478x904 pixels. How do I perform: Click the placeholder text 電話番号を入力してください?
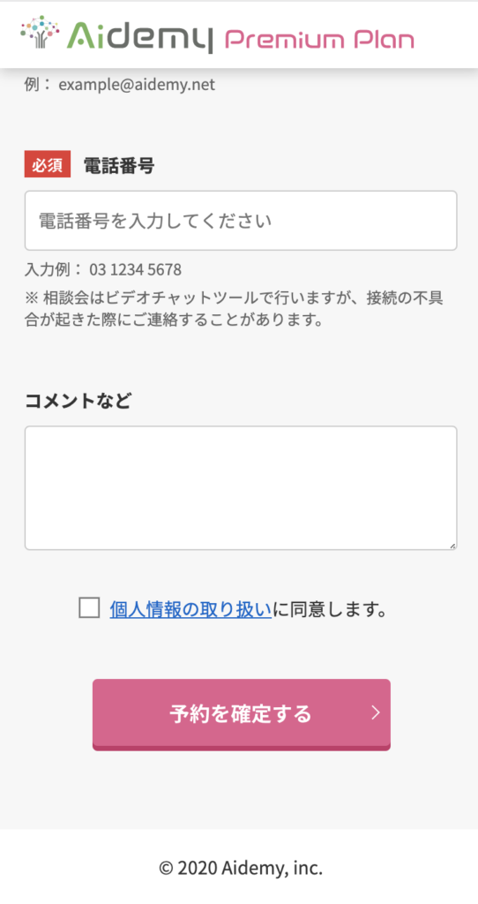pos(155,221)
